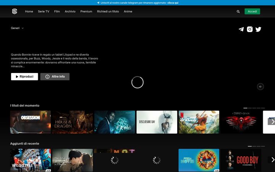Click the 'Altre info' button
This screenshot has width=275, height=172.
[55, 77]
